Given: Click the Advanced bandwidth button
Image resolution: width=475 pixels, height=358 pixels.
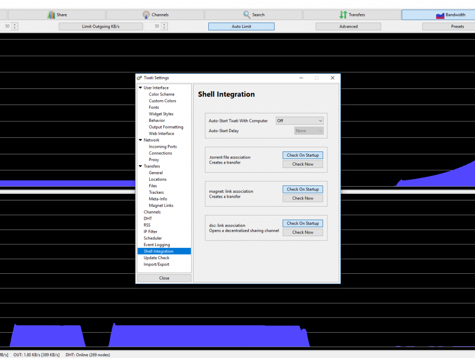Looking at the screenshot, I should point(348,26).
